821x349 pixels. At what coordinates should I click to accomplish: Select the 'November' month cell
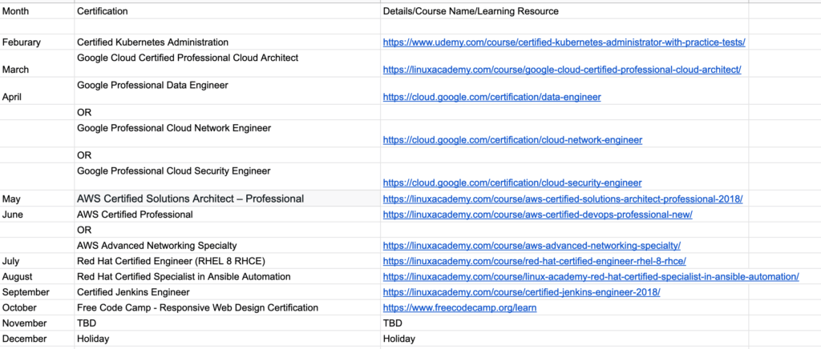37,323
